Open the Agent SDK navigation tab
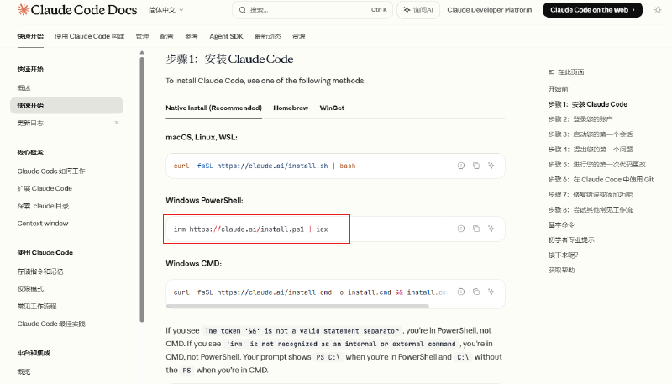672x384 pixels. [x=226, y=36]
